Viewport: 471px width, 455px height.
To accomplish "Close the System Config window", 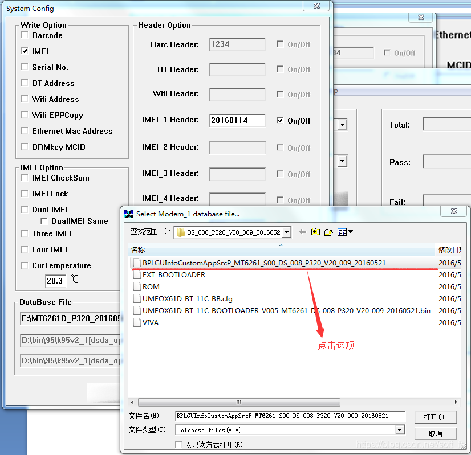I will (x=316, y=6).
